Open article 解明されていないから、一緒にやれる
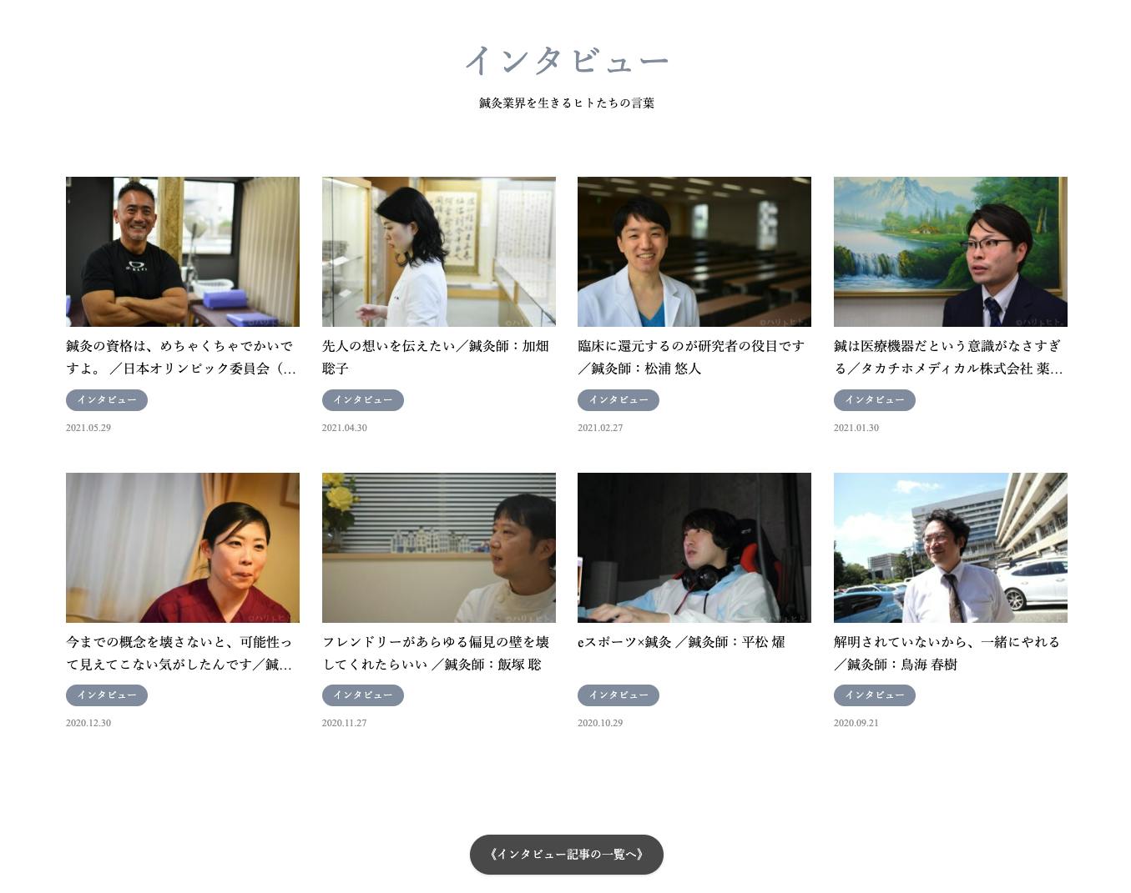This screenshot has width=1131, height=893. coord(947,653)
